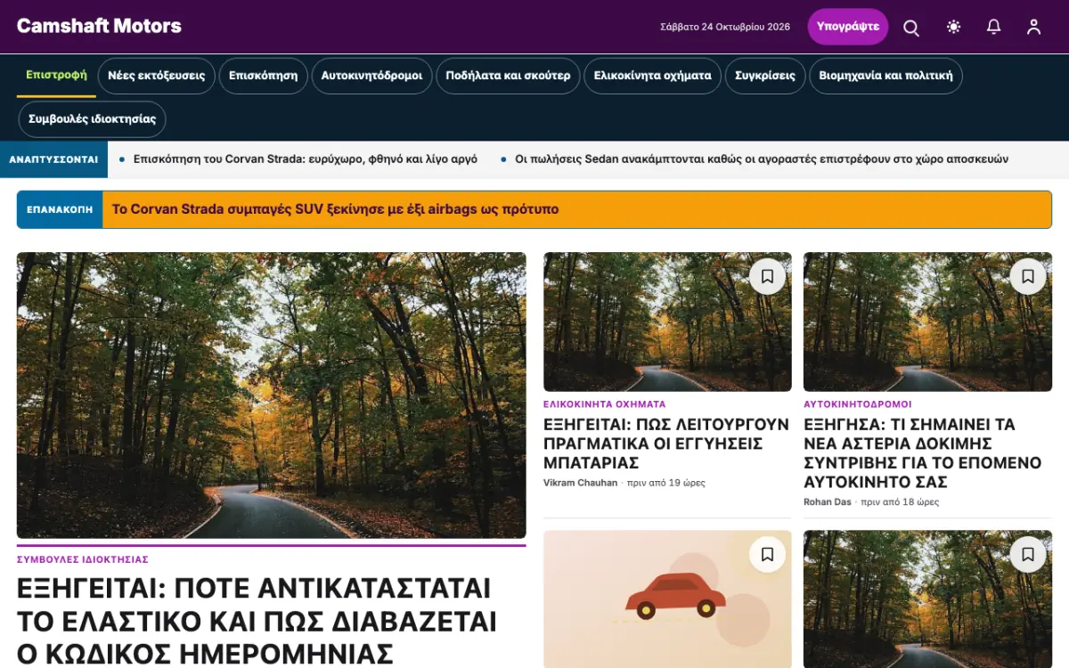
Task: Open Ποδήλατα και σκούτερ tab
Action: pos(508,76)
